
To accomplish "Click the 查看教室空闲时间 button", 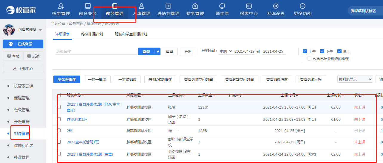I will tap(240, 79).
